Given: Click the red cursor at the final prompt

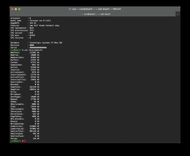Looking at the screenshot, I should coord(25,141).
